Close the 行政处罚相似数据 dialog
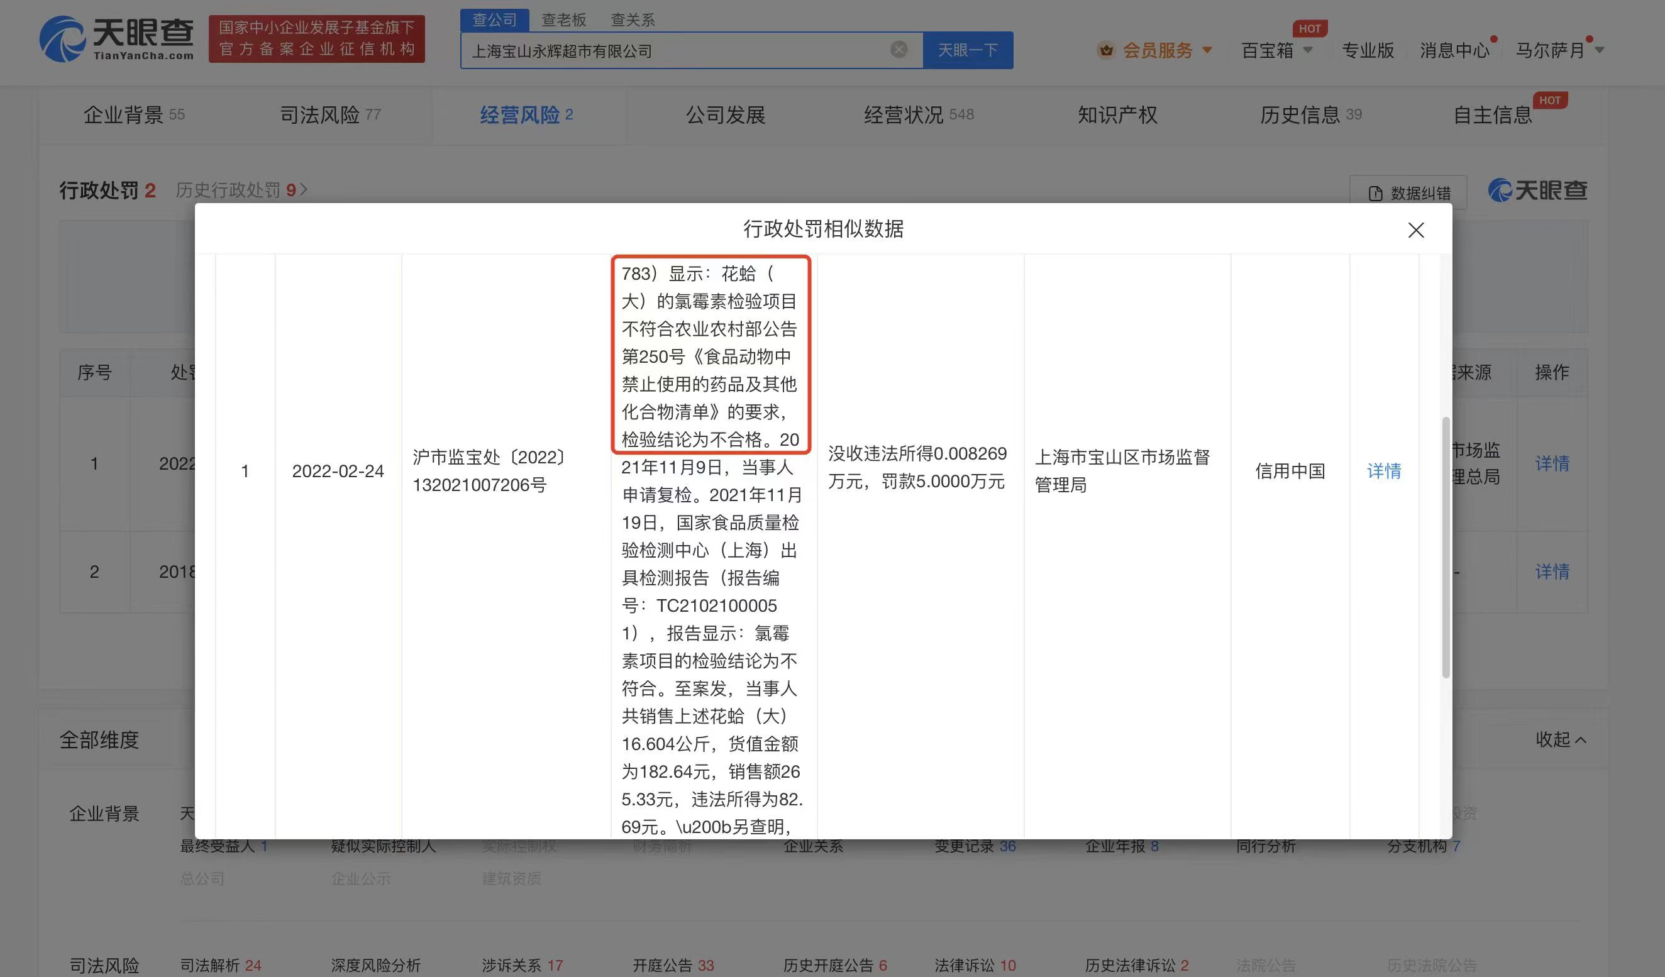 [1415, 230]
